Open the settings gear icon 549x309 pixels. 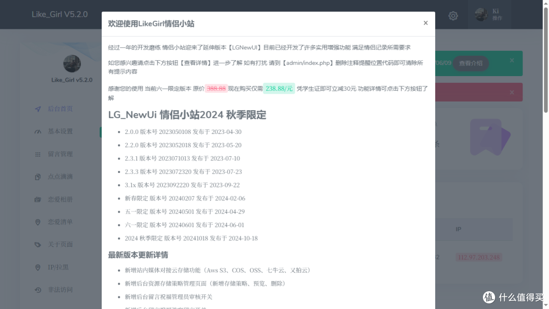(453, 16)
